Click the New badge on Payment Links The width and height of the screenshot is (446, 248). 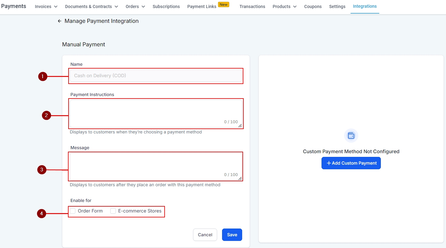(224, 4)
